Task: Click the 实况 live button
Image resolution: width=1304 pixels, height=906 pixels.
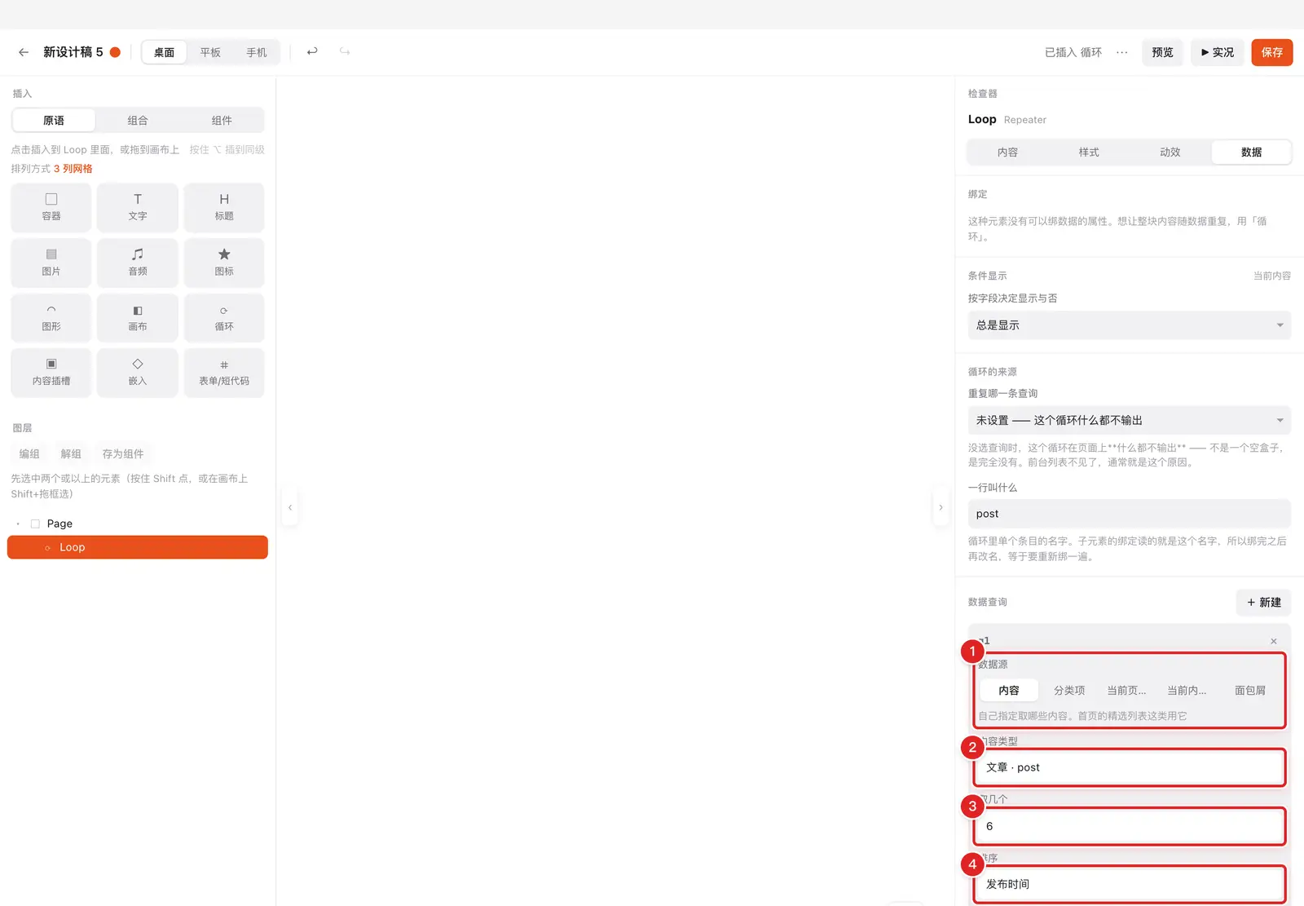Action: pos(1218,52)
